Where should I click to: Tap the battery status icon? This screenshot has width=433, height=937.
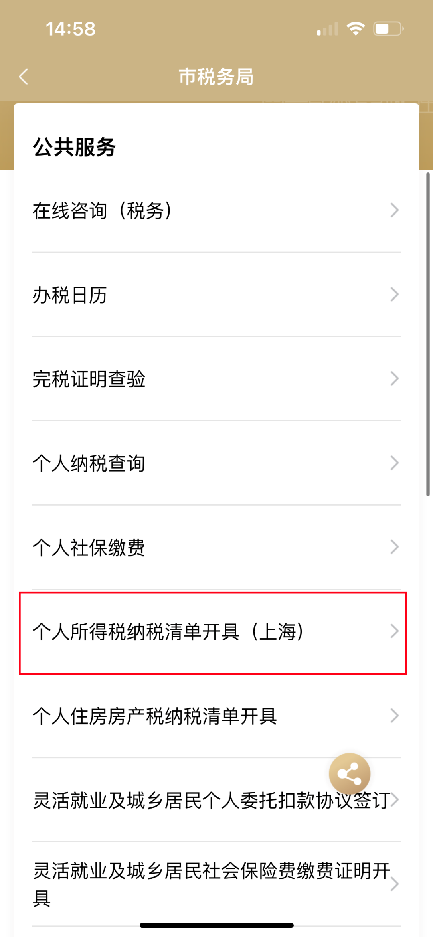point(388,29)
